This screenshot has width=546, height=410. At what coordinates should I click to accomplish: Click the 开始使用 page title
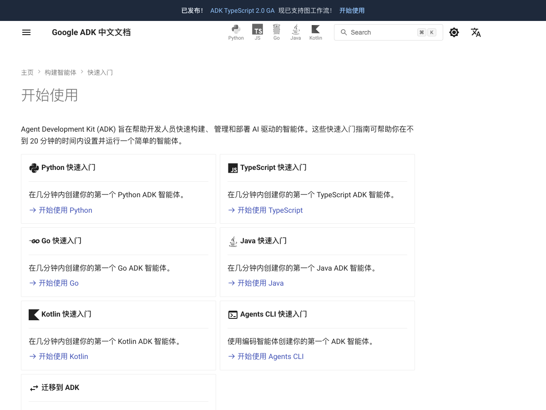pos(50,95)
